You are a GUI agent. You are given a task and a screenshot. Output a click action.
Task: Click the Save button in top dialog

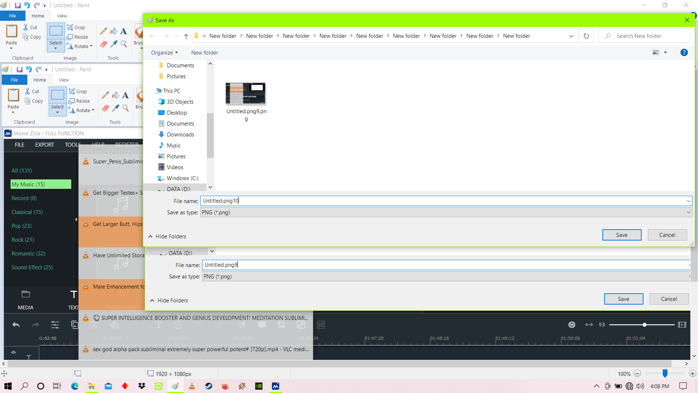(x=622, y=235)
